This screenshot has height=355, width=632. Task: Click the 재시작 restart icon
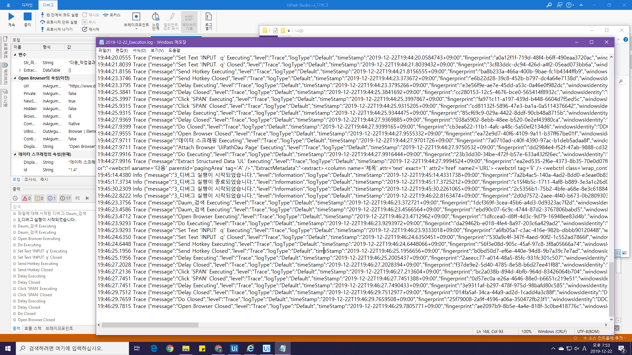click(x=85, y=29)
